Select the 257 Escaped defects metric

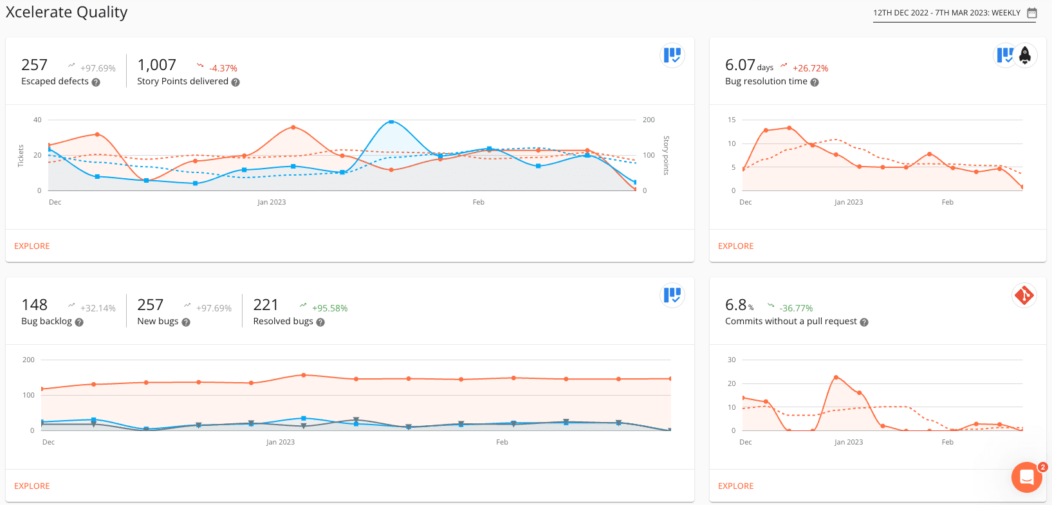coord(35,66)
